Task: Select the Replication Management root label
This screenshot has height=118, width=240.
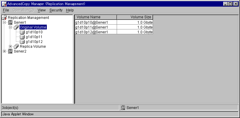Action: (x=28, y=18)
